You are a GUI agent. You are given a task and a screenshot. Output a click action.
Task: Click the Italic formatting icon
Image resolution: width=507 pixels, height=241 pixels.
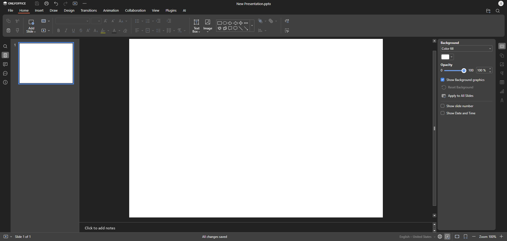tap(66, 31)
